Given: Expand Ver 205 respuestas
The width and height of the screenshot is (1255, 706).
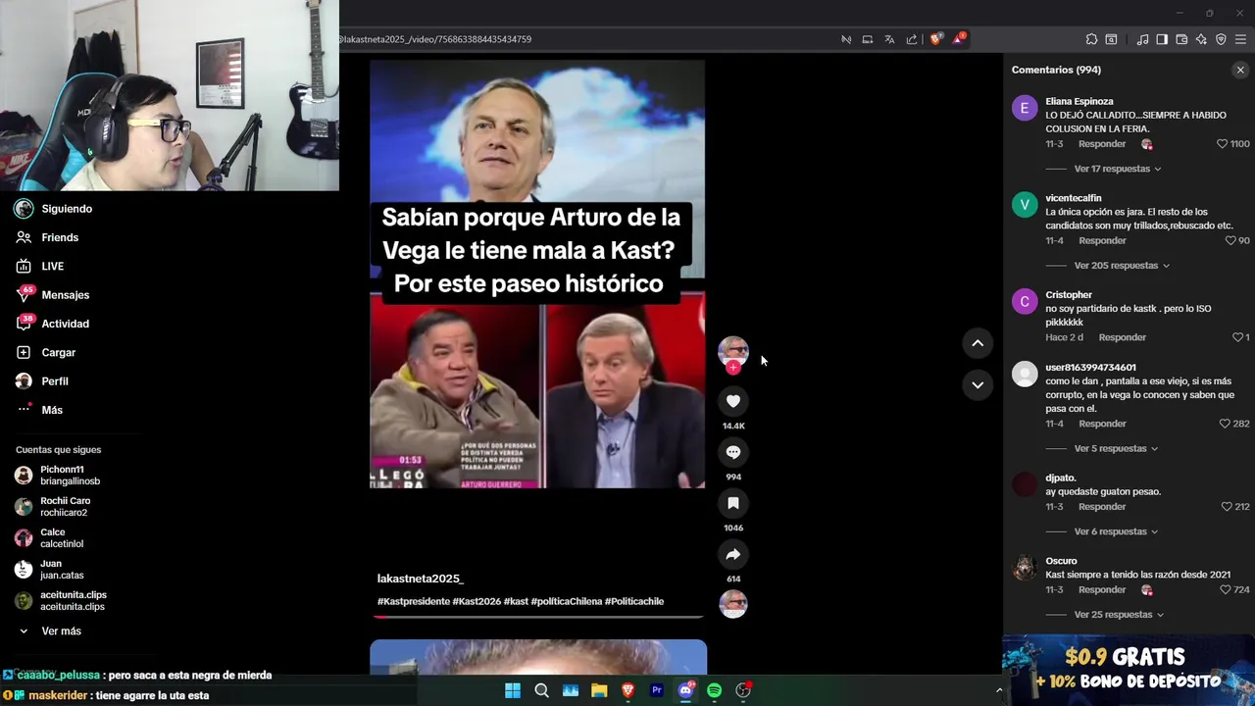Looking at the screenshot, I should [x=1121, y=266].
